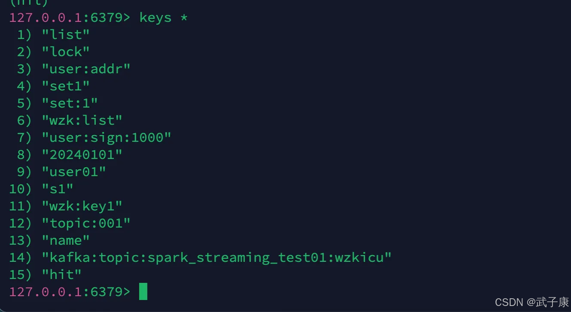Click the green terminal cursor block
The width and height of the screenshot is (571, 312).
[x=143, y=292]
